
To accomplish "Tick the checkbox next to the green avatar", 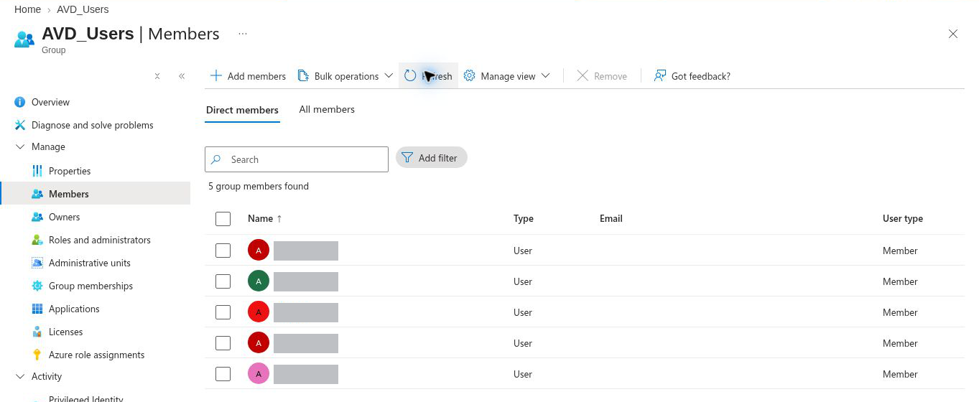I will (x=223, y=281).
